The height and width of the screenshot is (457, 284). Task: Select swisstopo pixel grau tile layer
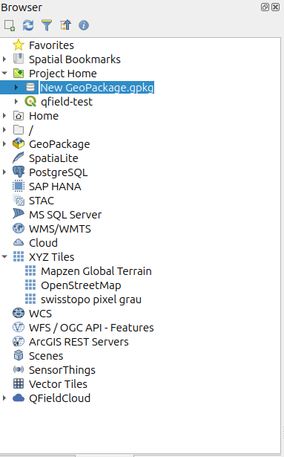[x=91, y=299]
